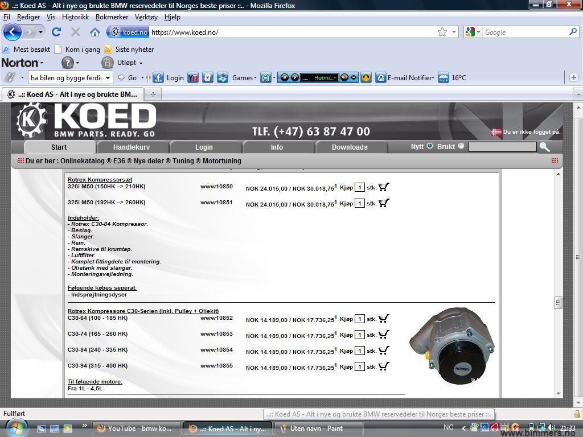
Task: Add 320i M50 kit www10850 to cart
Action: 384,187
